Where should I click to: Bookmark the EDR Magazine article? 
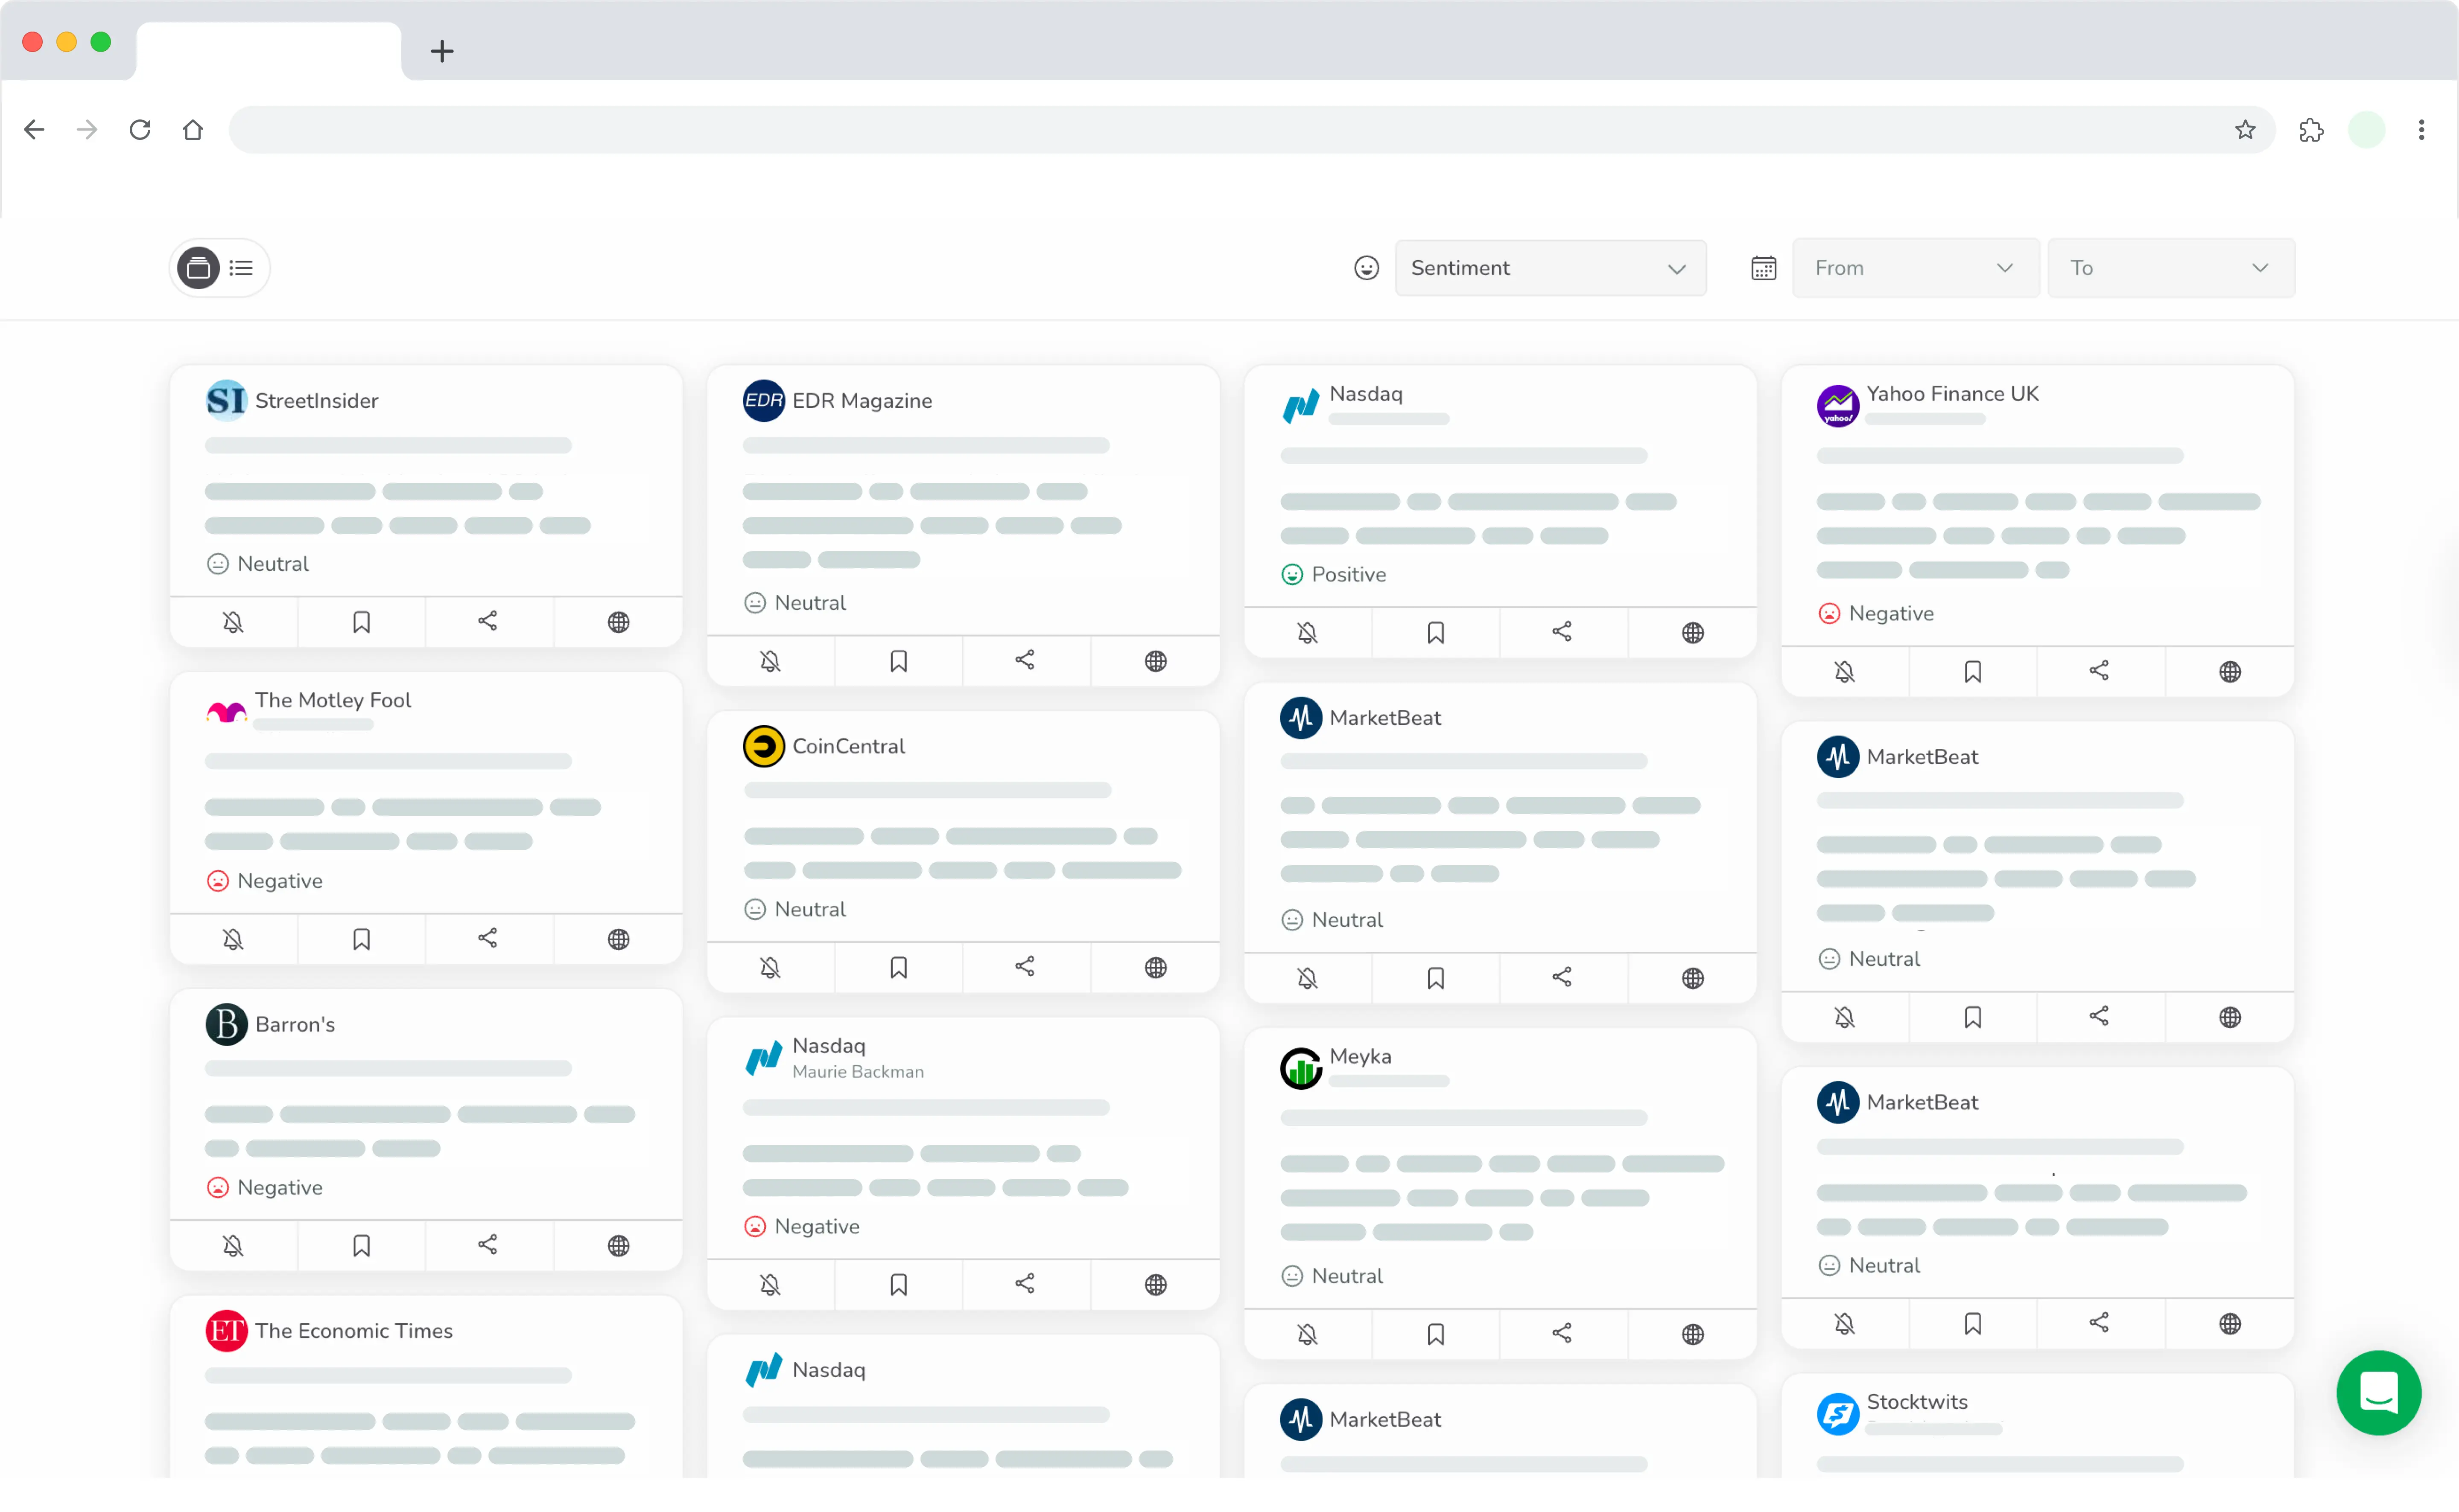tap(897, 660)
